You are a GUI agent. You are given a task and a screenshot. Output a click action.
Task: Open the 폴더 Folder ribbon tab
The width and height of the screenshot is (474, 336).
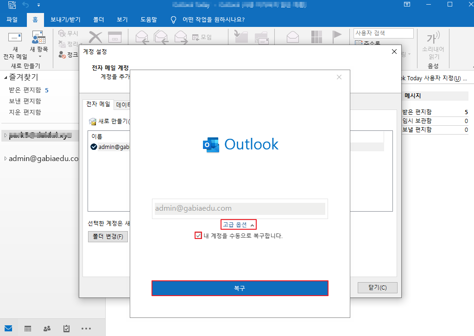(99, 19)
